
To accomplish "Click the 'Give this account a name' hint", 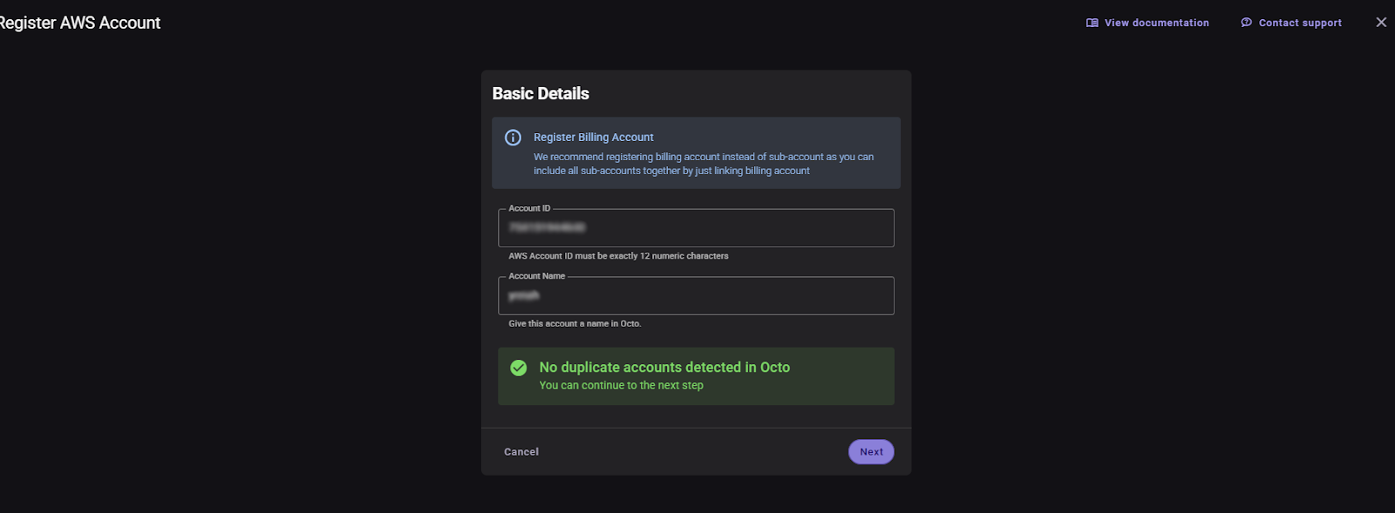I will (575, 323).
